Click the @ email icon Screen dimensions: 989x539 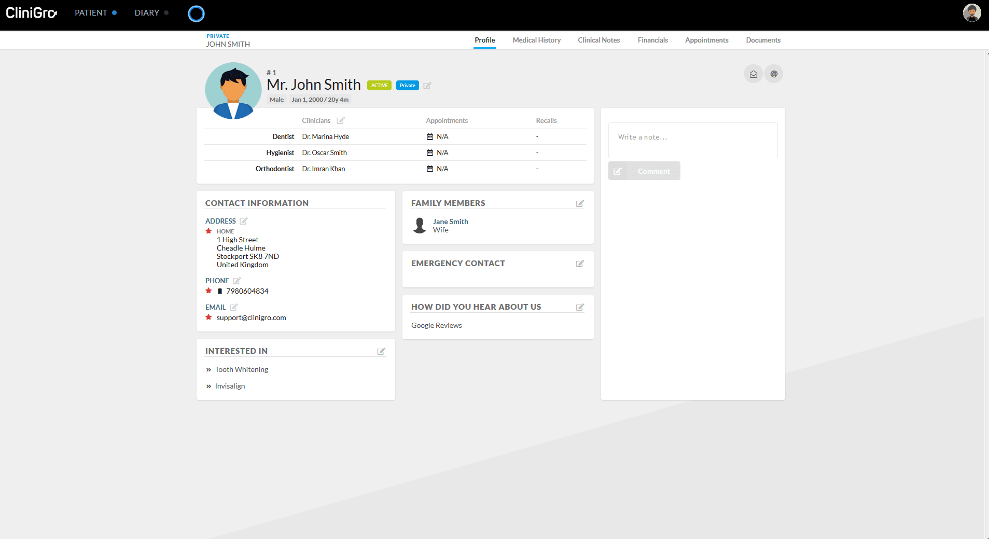(x=774, y=74)
